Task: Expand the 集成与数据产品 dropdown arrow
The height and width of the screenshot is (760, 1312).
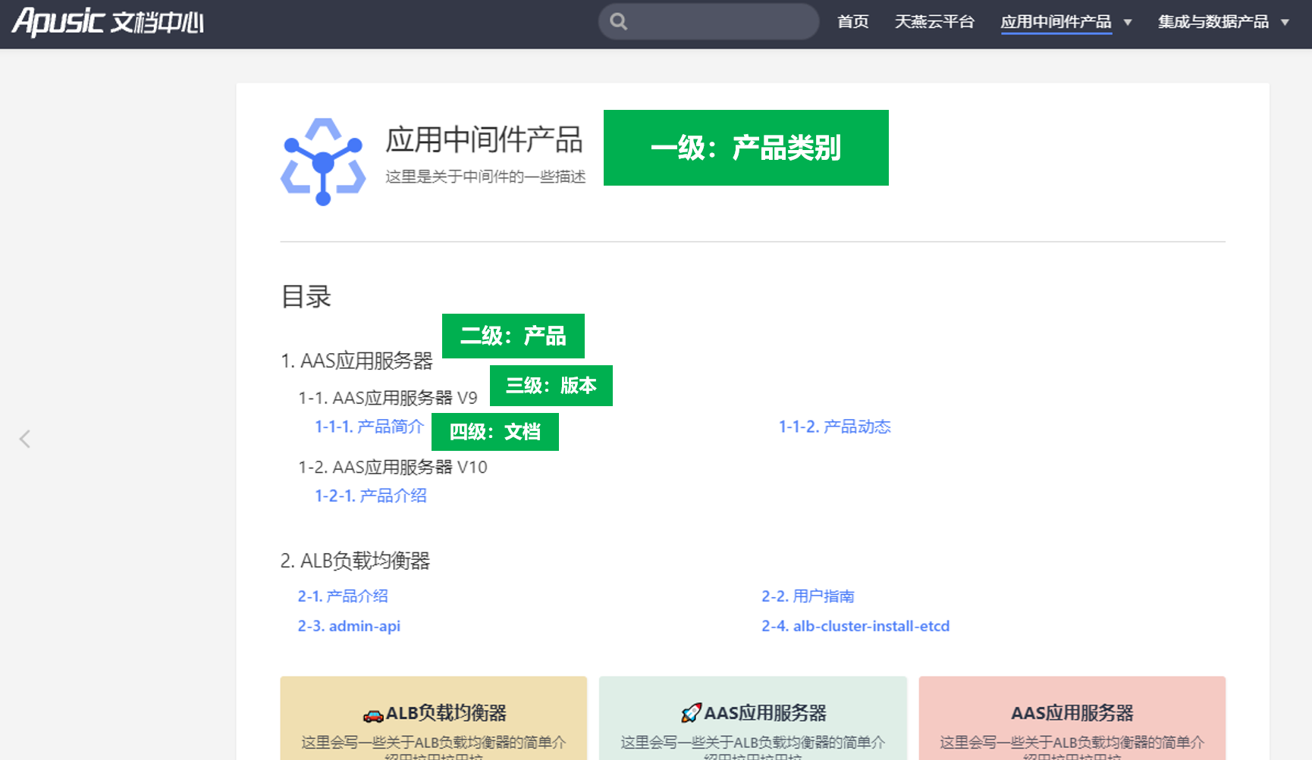Action: click(1285, 23)
